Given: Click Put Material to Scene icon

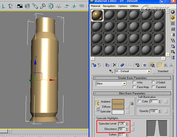Looking at the screenshot, I should point(100,65).
